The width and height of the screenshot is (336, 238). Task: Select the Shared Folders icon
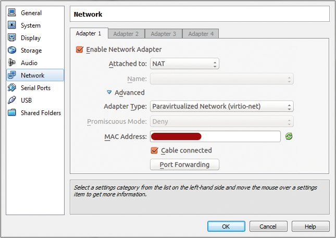[12, 112]
